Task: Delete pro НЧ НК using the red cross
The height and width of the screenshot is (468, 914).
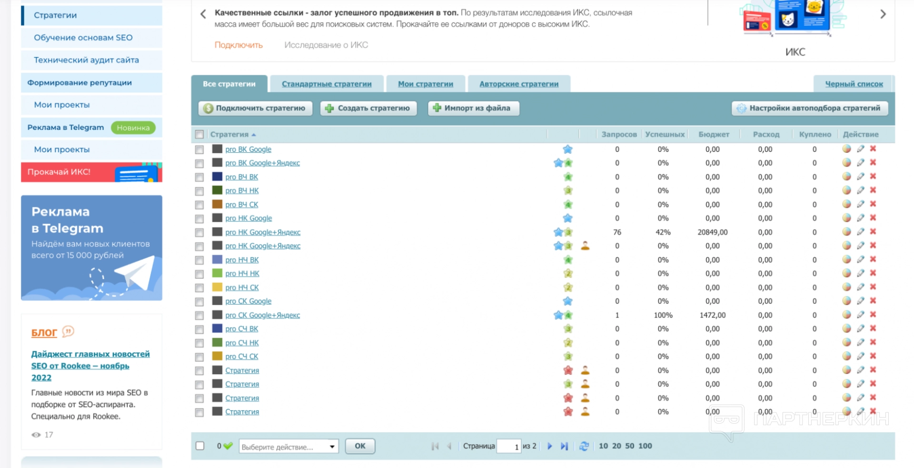Action: point(873,273)
